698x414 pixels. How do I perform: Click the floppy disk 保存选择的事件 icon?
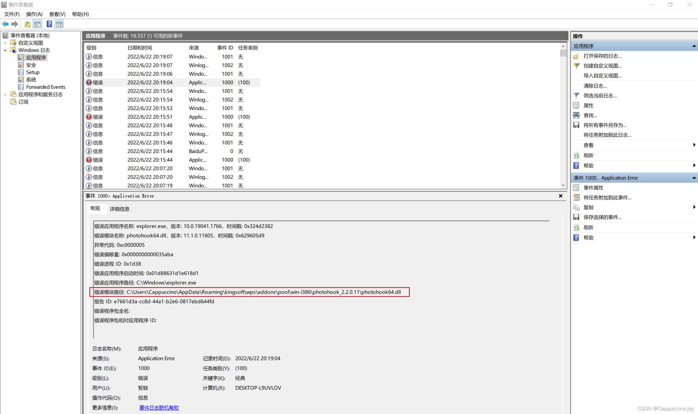click(x=576, y=217)
